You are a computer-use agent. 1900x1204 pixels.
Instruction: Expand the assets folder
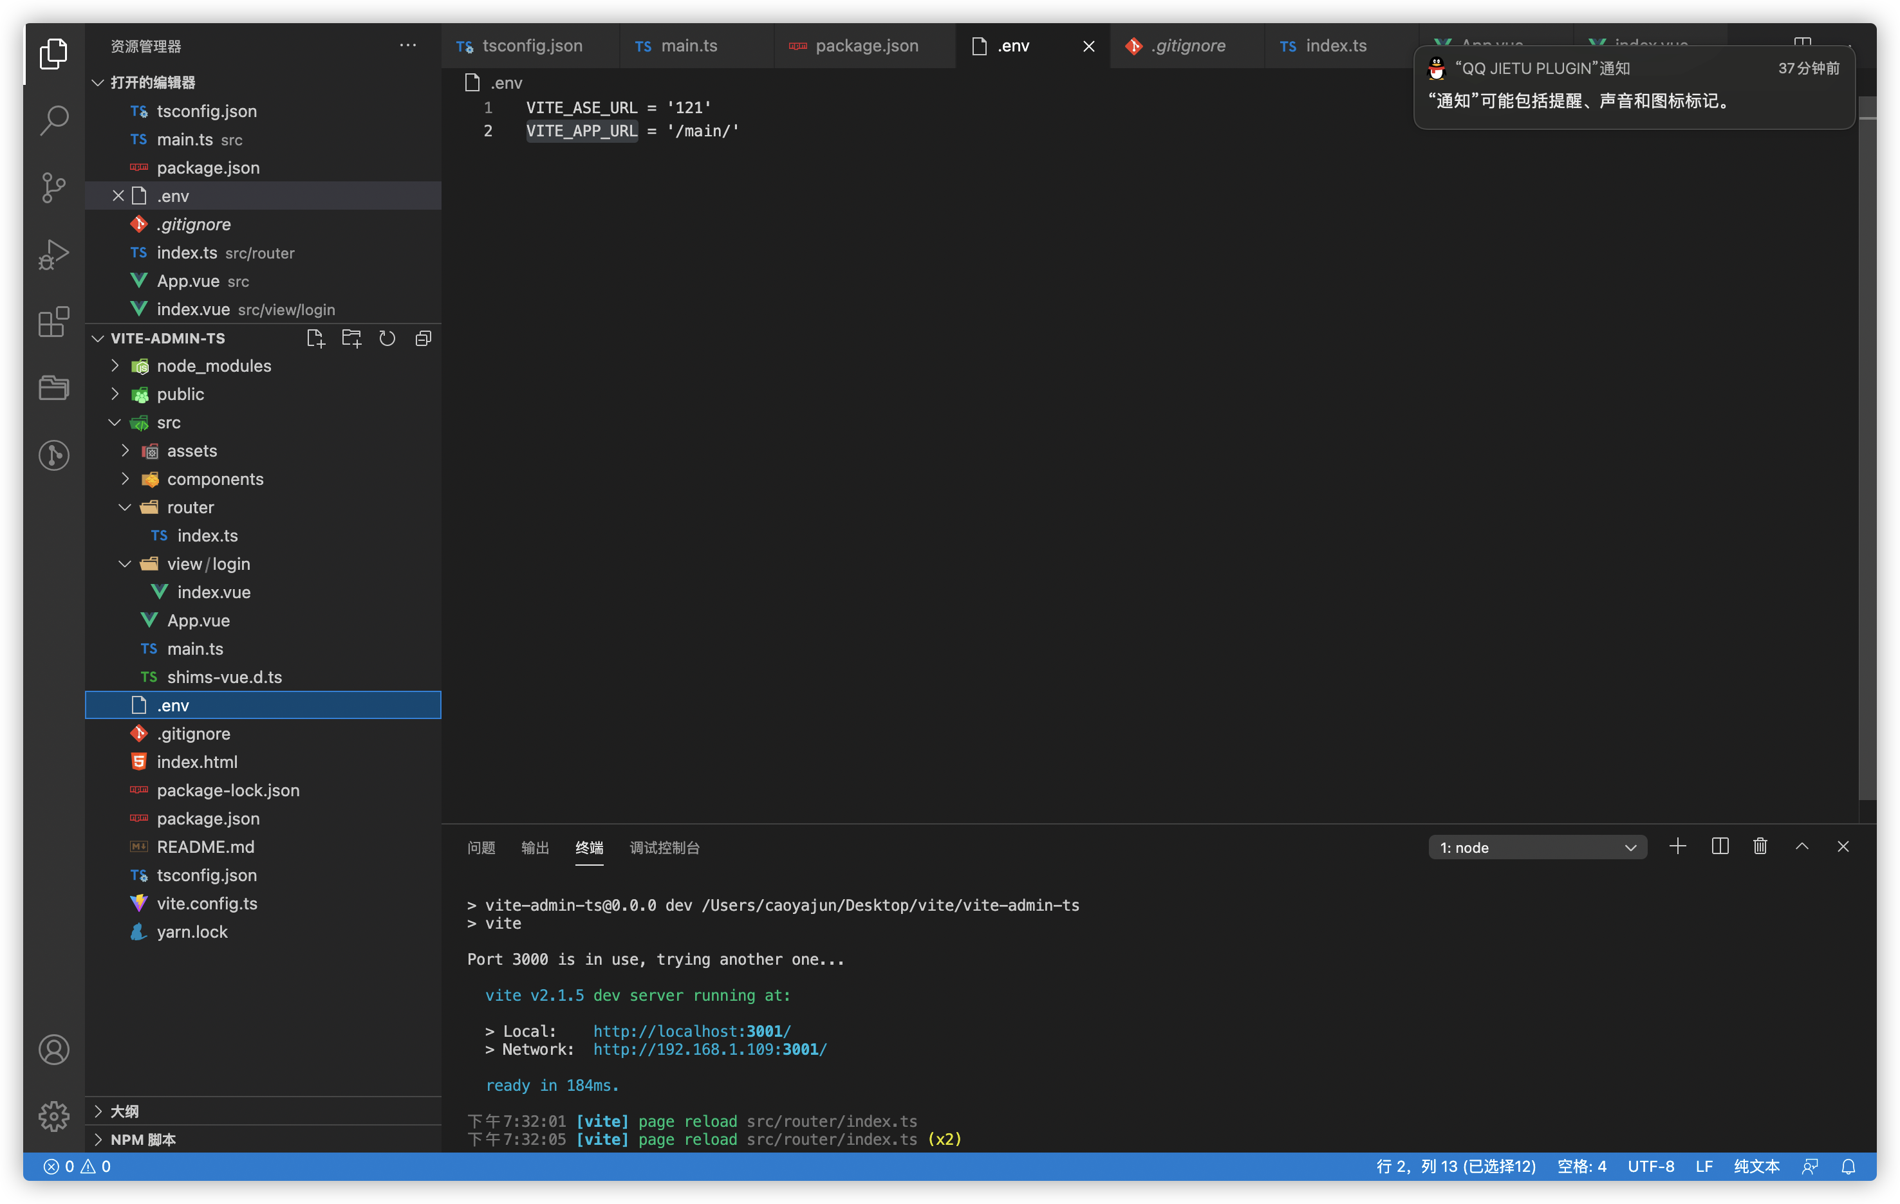point(126,451)
